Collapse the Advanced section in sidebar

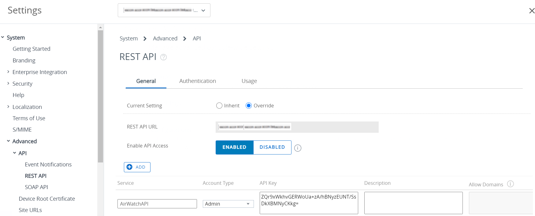coord(8,141)
